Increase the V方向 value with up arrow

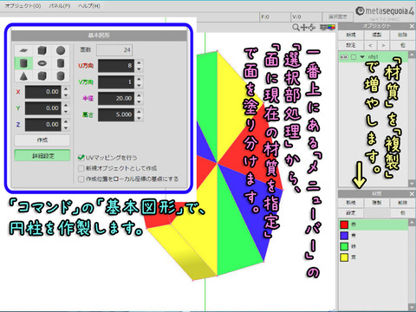pyautogui.click(x=140, y=79)
